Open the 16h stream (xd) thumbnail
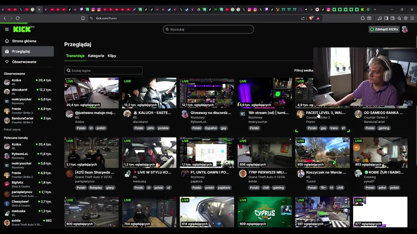Image resolution: width=417 pixels, height=234 pixels. pos(265,93)
